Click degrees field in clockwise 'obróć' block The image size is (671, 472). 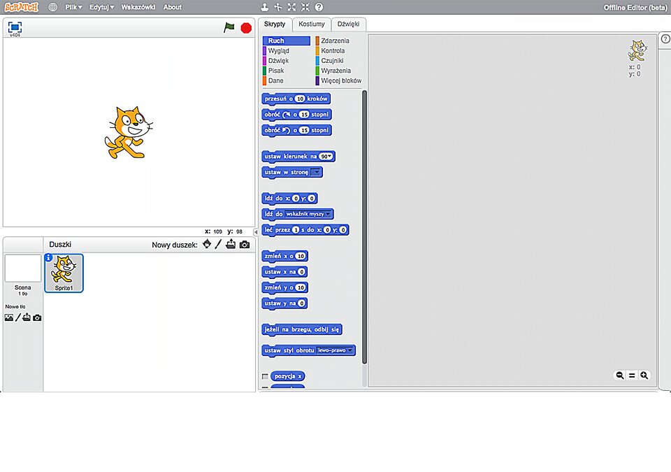coord(304,115)
